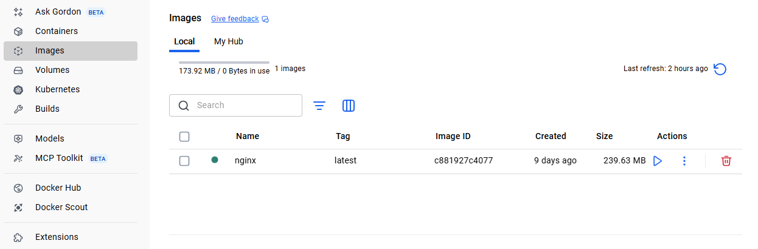Sort by the Created column header
Viewport: 758px width, 249px height.
click(x=551, y=136)
